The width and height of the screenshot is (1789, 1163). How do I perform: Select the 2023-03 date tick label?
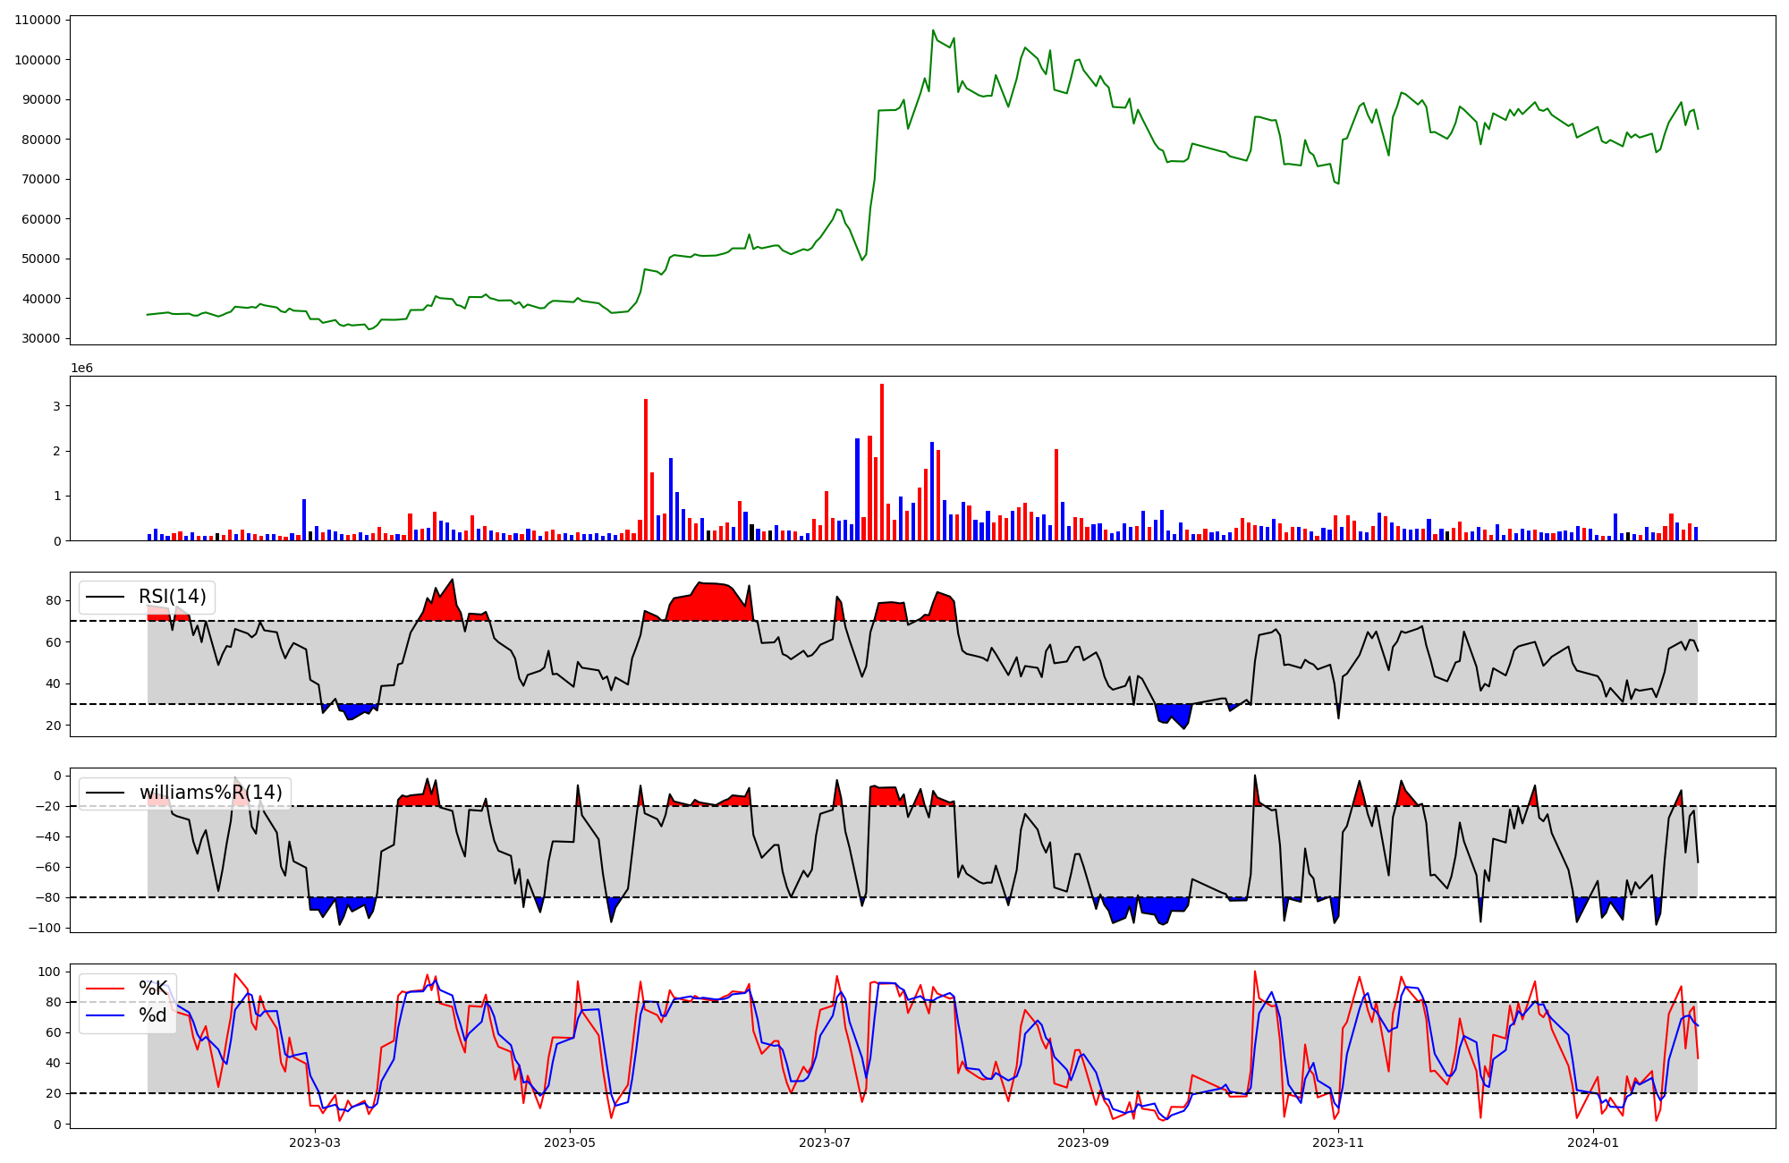[315, 1142]
